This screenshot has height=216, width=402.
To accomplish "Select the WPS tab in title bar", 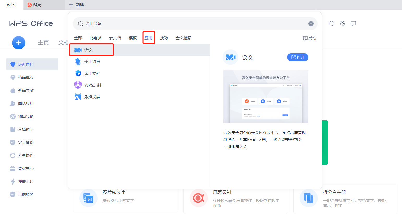I will (x=11, y=5).
